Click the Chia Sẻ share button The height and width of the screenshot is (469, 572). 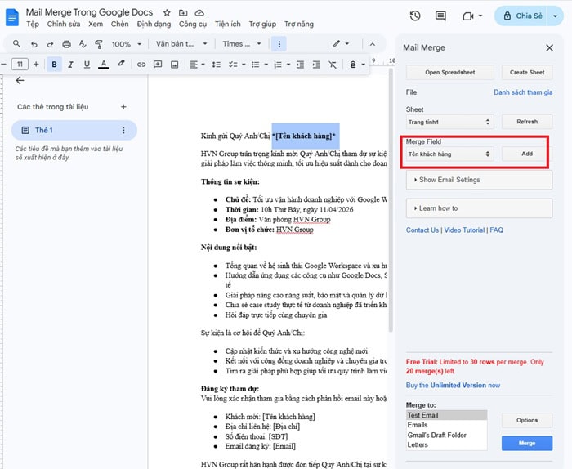pos(521,16)
